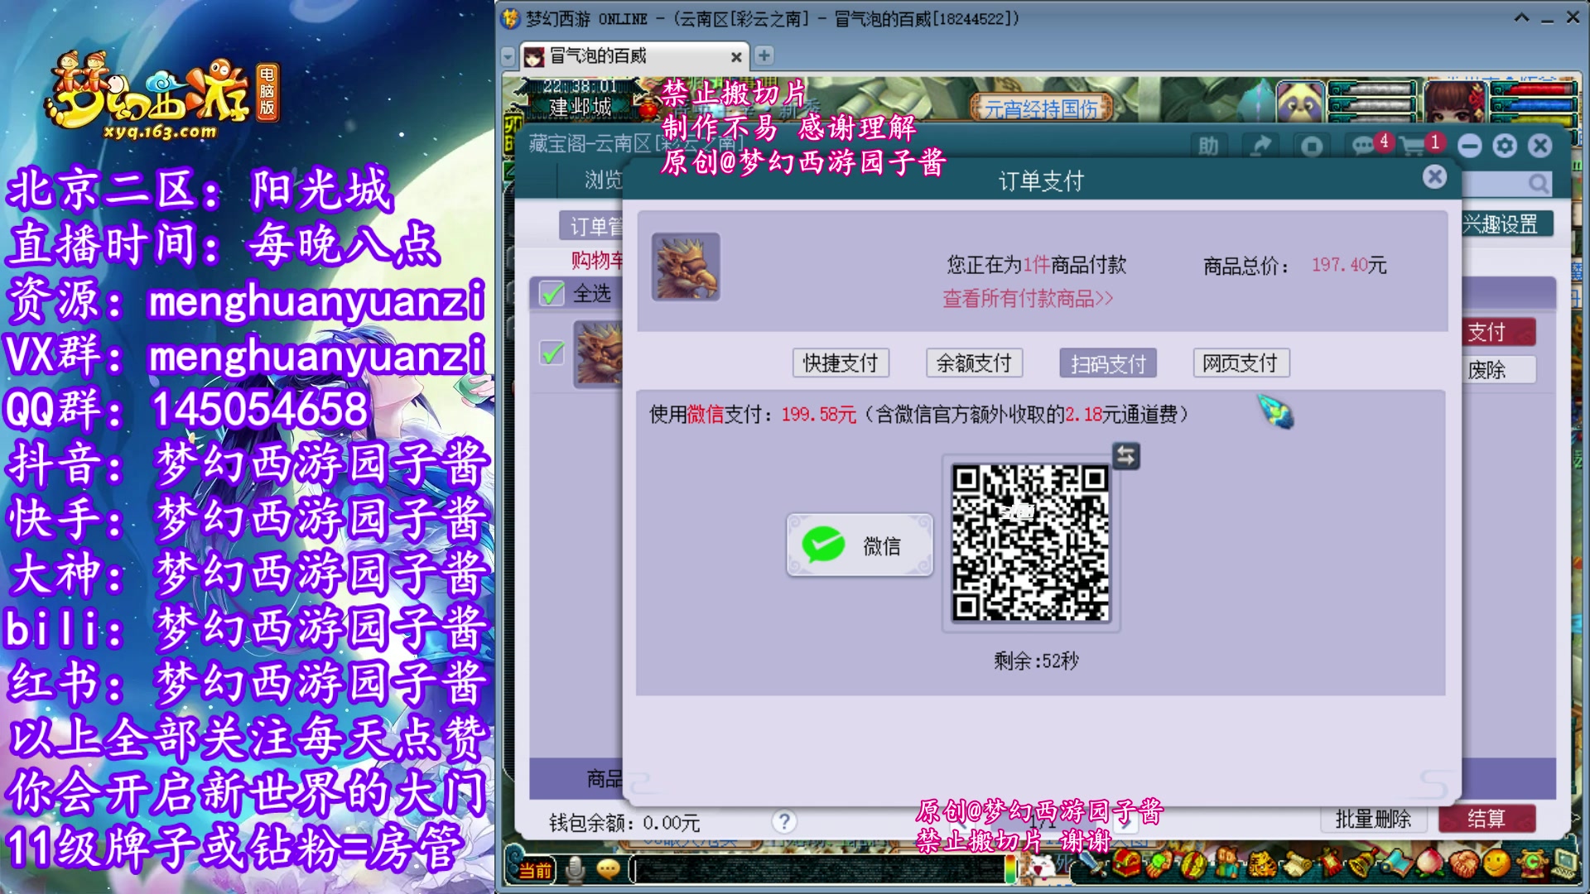
Task: Open the 浏览 browse tab behind dialog
Action: [x=603, y=180]
